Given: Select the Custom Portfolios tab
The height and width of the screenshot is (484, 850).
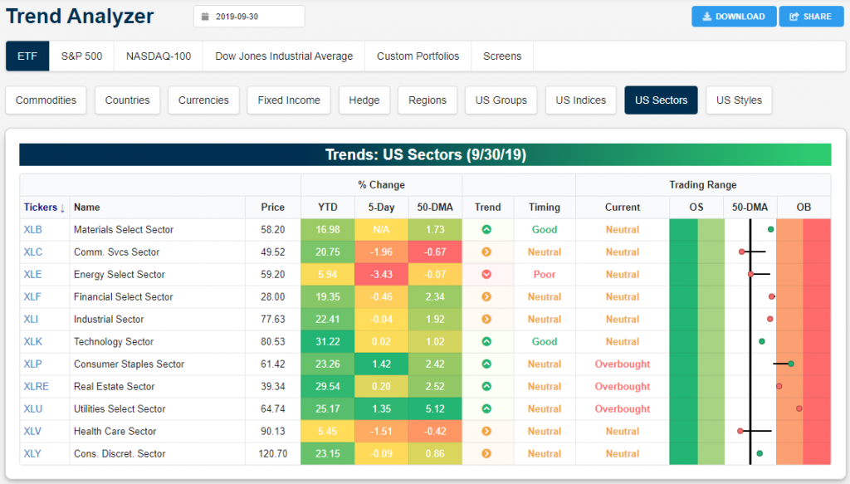Looking at the screenshot, I should tap(418, 56).
